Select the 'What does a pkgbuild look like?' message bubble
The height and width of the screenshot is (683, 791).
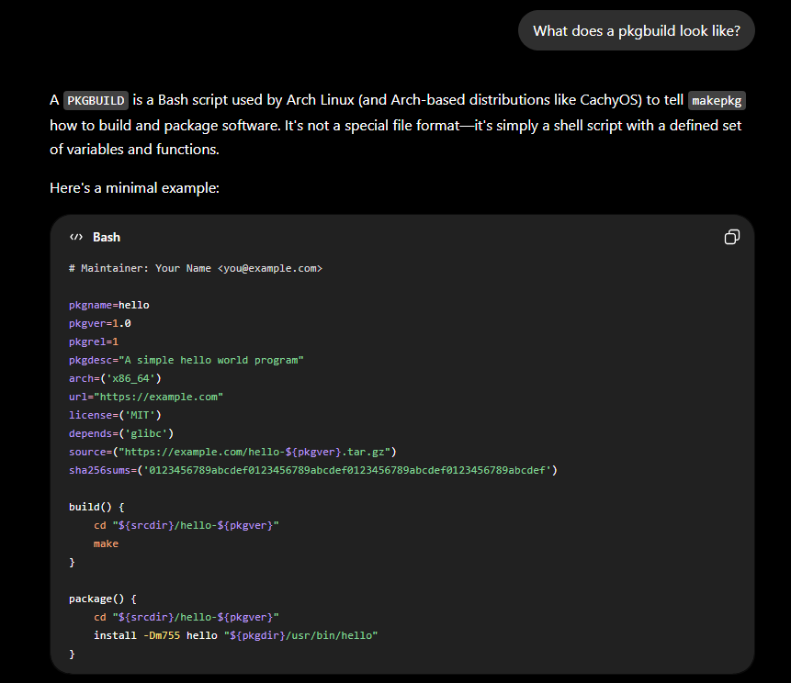[x=636, y=30]
